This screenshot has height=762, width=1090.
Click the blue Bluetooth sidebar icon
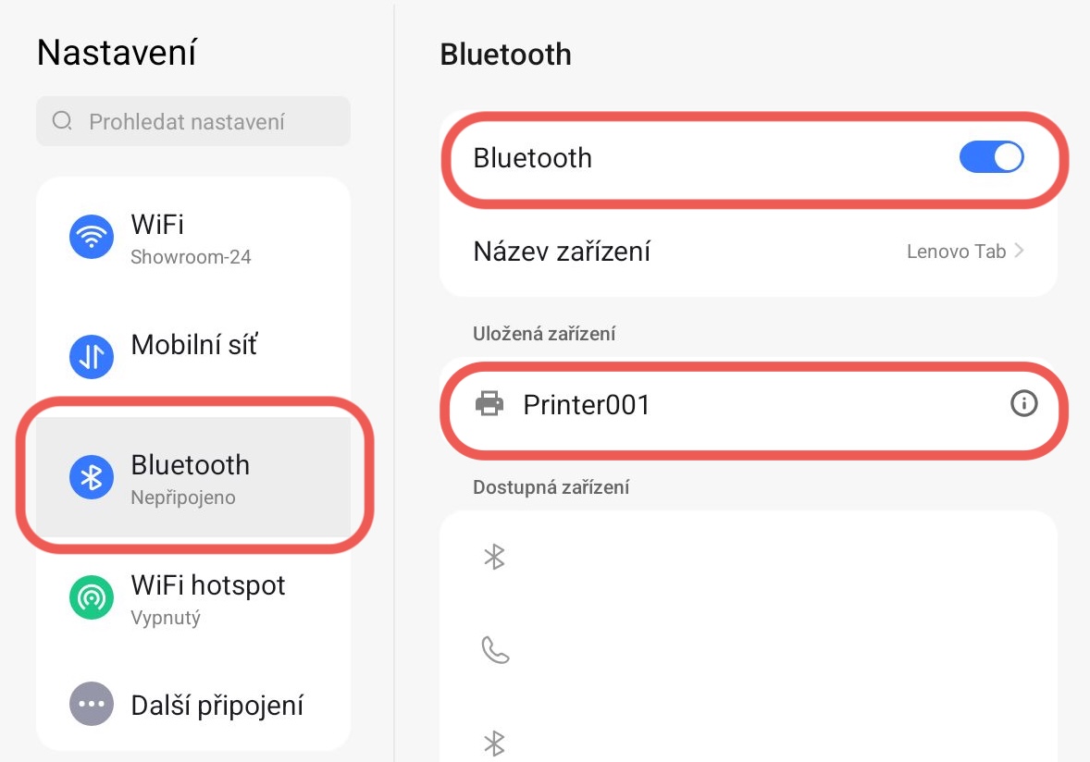(x=92, y=477)
